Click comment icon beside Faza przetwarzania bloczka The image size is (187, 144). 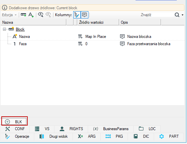[122, 44]
